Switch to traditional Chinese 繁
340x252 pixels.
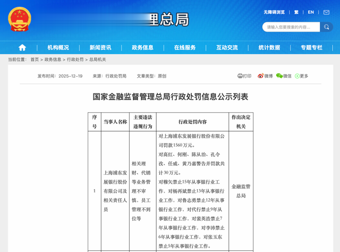(296, 12)
